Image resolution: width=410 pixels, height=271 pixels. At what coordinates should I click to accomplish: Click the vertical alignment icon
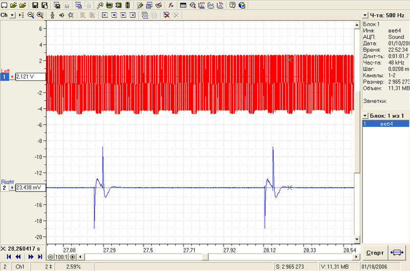click(x=52, y=15)
